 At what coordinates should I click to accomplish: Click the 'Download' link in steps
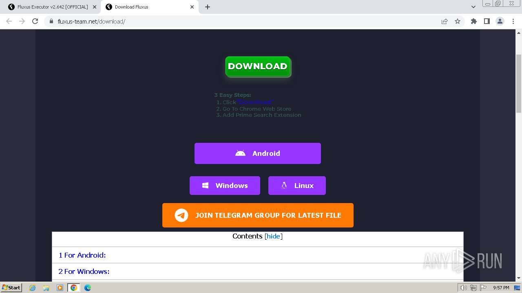255,102
